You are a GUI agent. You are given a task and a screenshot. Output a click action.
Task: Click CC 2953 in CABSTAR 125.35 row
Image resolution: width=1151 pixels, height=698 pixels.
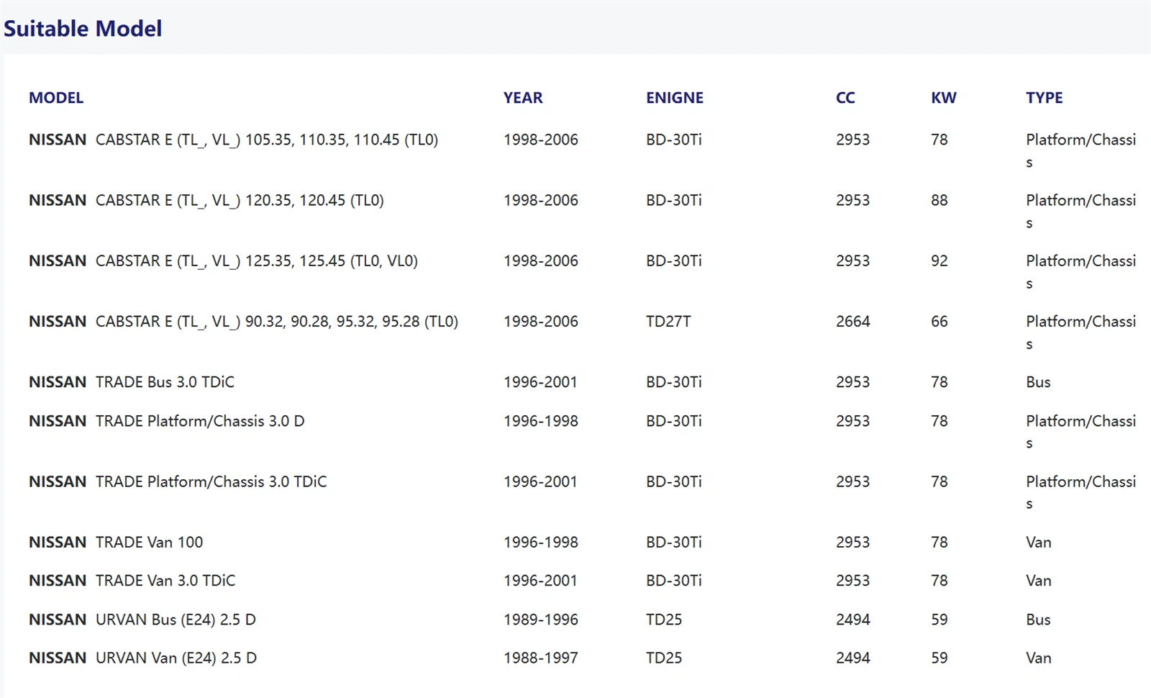(853, 260)
